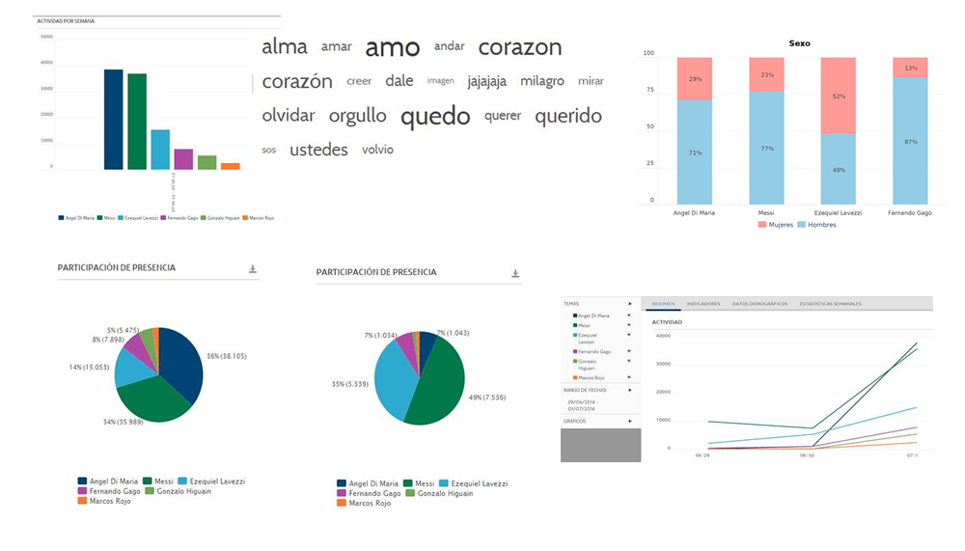Screen dimensions: 965x551
Task: Select Fernando Gago in the Temas list
Action: tap(594, 351)
